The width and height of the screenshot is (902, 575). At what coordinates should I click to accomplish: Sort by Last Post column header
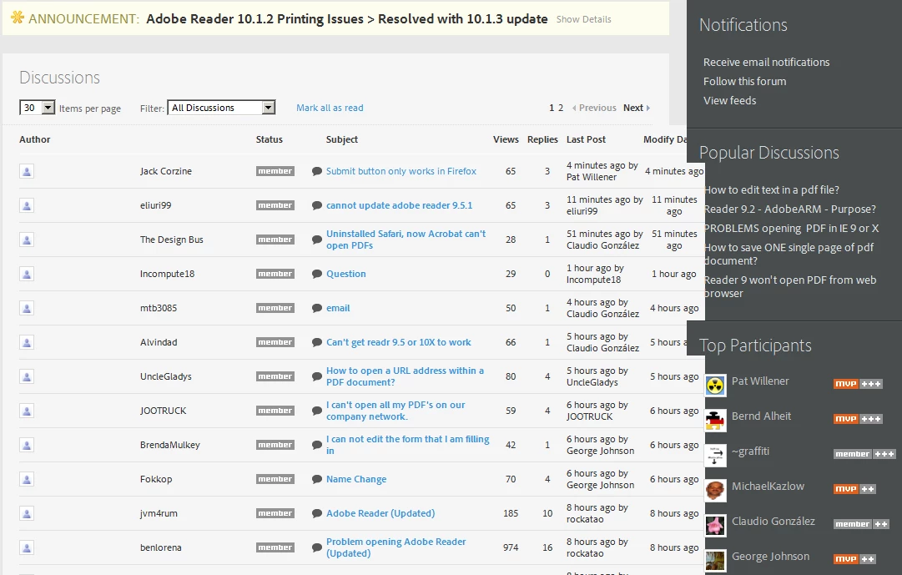pos(586,139)
